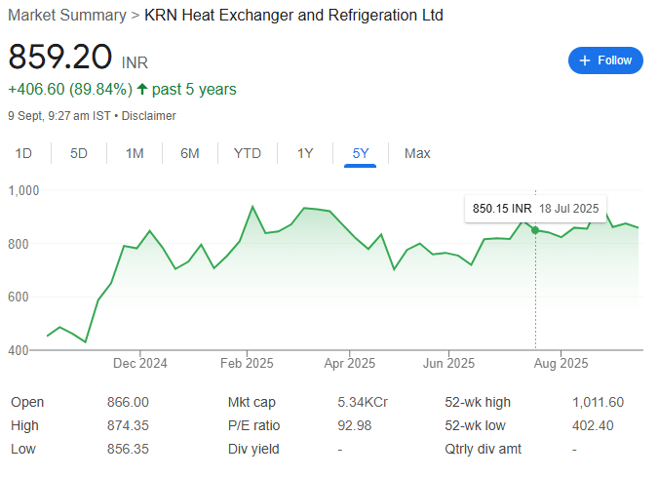Click the Mkt cap value 5.34KCr
Viewport: 658px width, 477px height.
coord(363,402)
